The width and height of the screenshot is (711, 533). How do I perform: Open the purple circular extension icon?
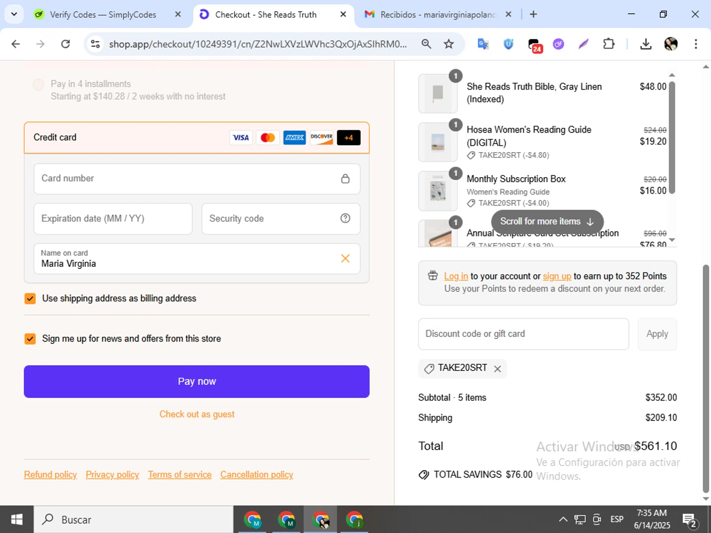pyautogui.click(x=558, y=44)
